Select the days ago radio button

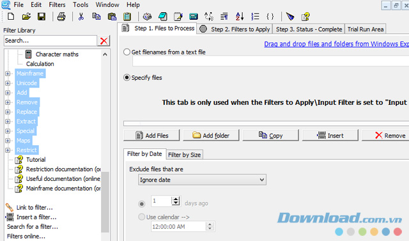coord(142,204)
